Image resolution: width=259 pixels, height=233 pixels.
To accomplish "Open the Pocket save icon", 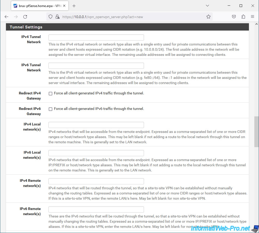I will [234, 17].
